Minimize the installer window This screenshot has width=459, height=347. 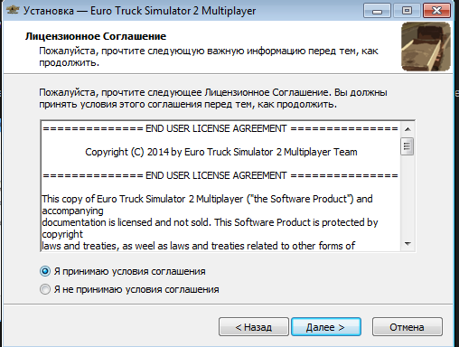[x=377, y=11]
